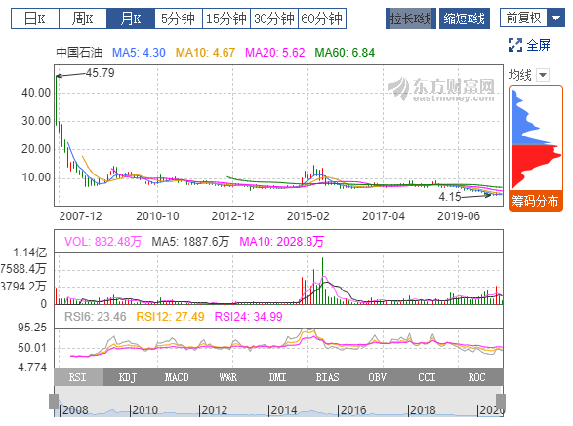Click the 2018 marker on the timeline
This screenshot has height=426, width=573.
pos(423,410)
